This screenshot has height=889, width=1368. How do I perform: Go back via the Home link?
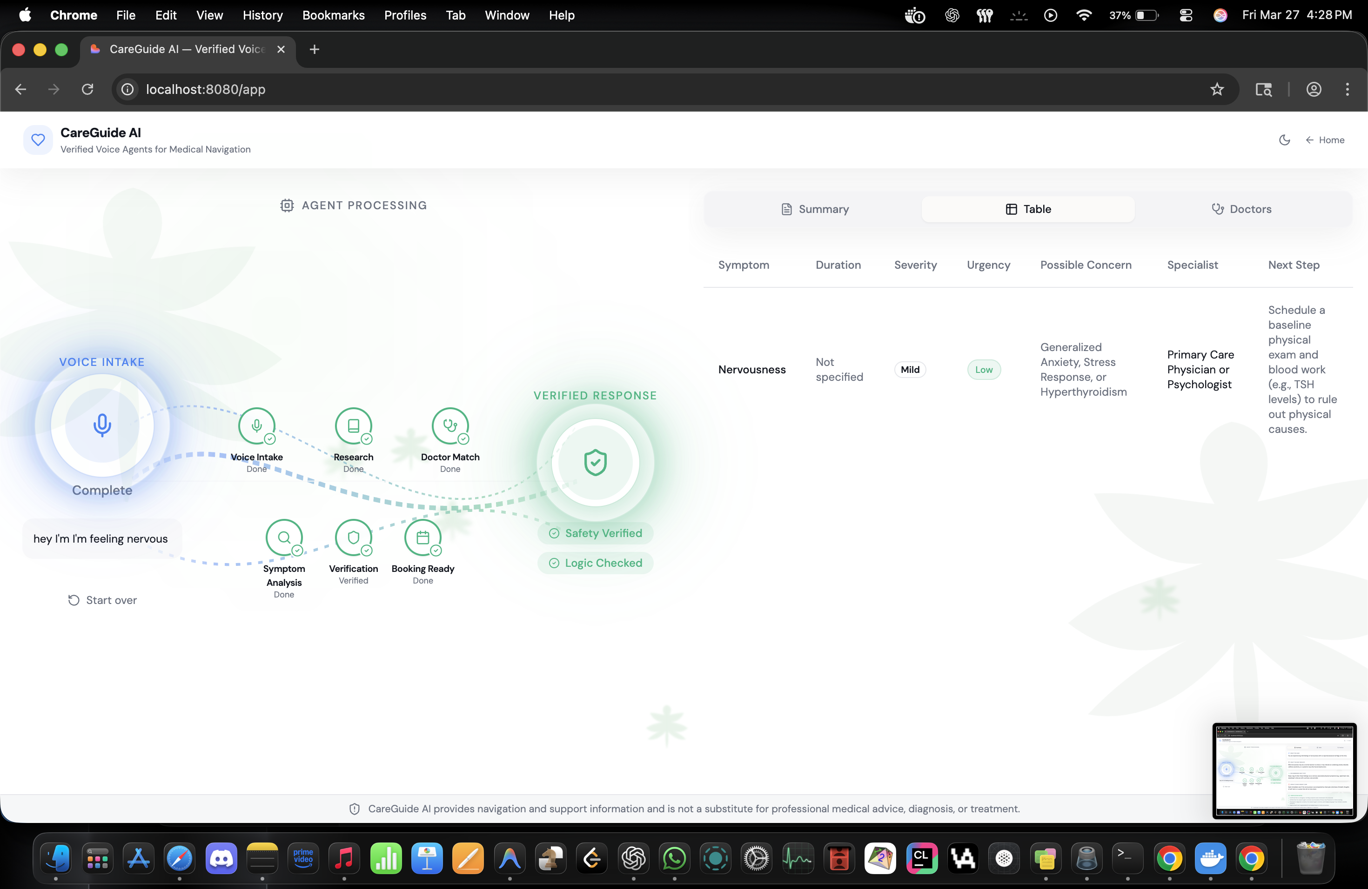tap(1324, 139)
